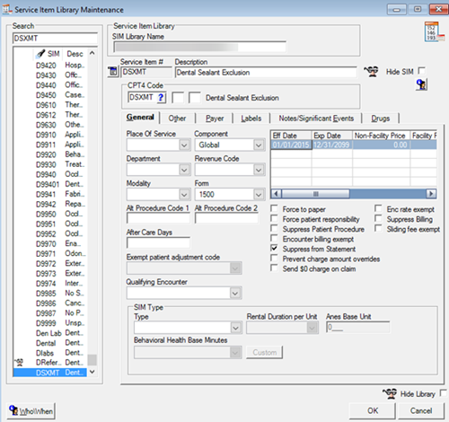Enable Suppress Patient Procedure

pyautogui.click(x=274, y=228)
